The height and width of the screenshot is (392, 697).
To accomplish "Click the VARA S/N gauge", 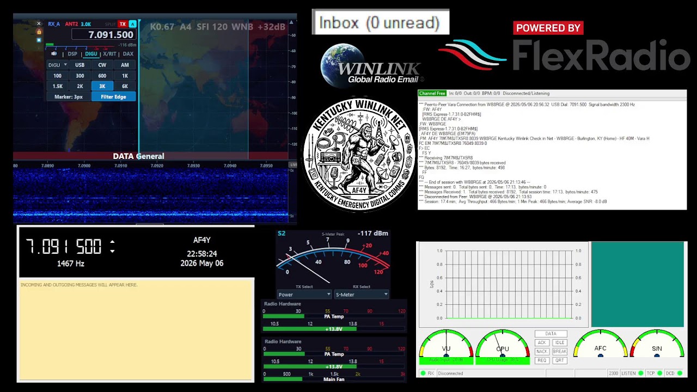I will pos(657,344).
